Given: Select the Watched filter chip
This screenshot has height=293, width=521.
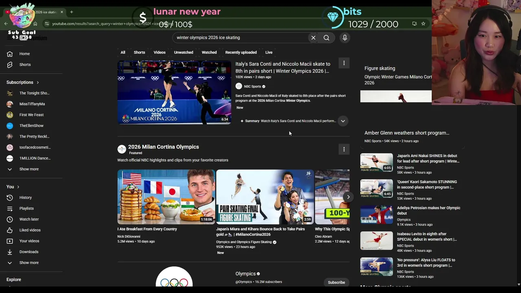Looking at the screenshot, I should [x=209, y=52].
